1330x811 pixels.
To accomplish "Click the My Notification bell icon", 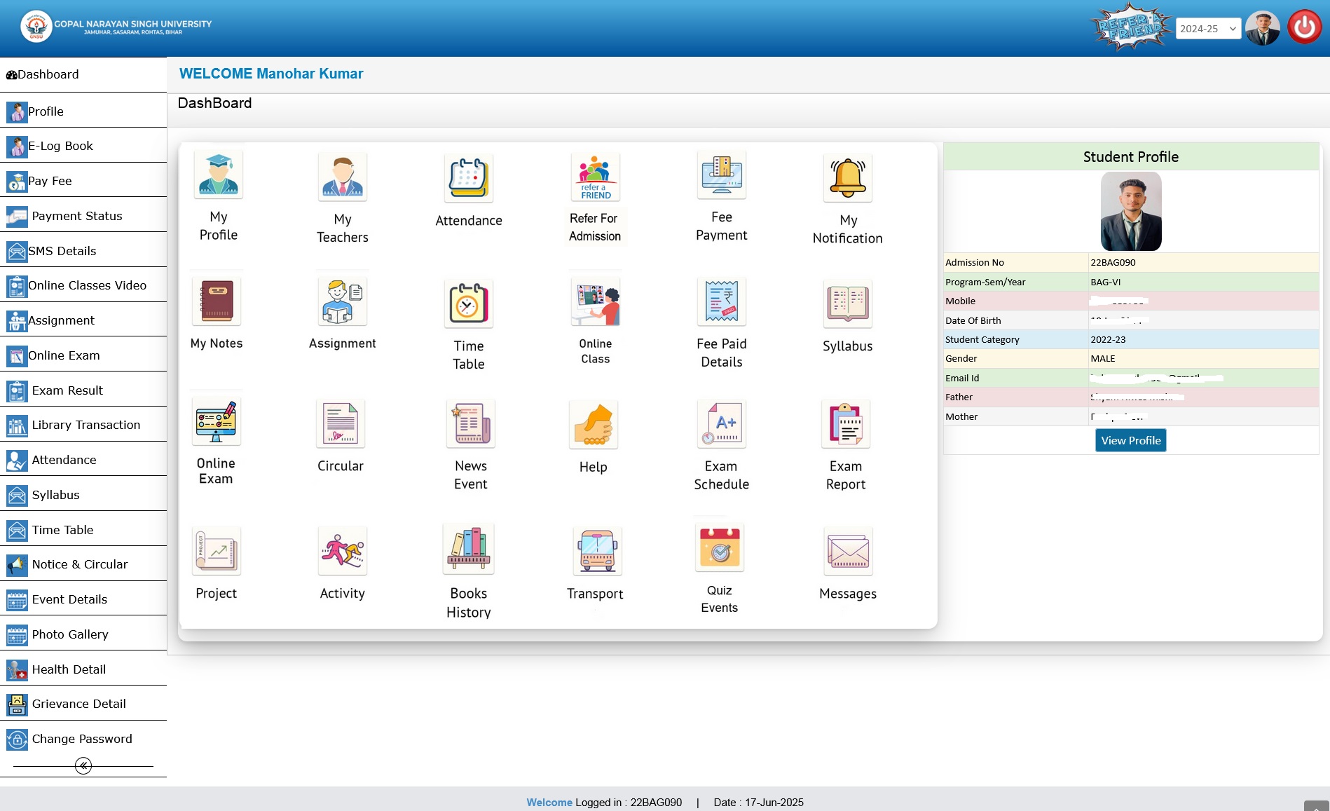I will tap(847, 178).
